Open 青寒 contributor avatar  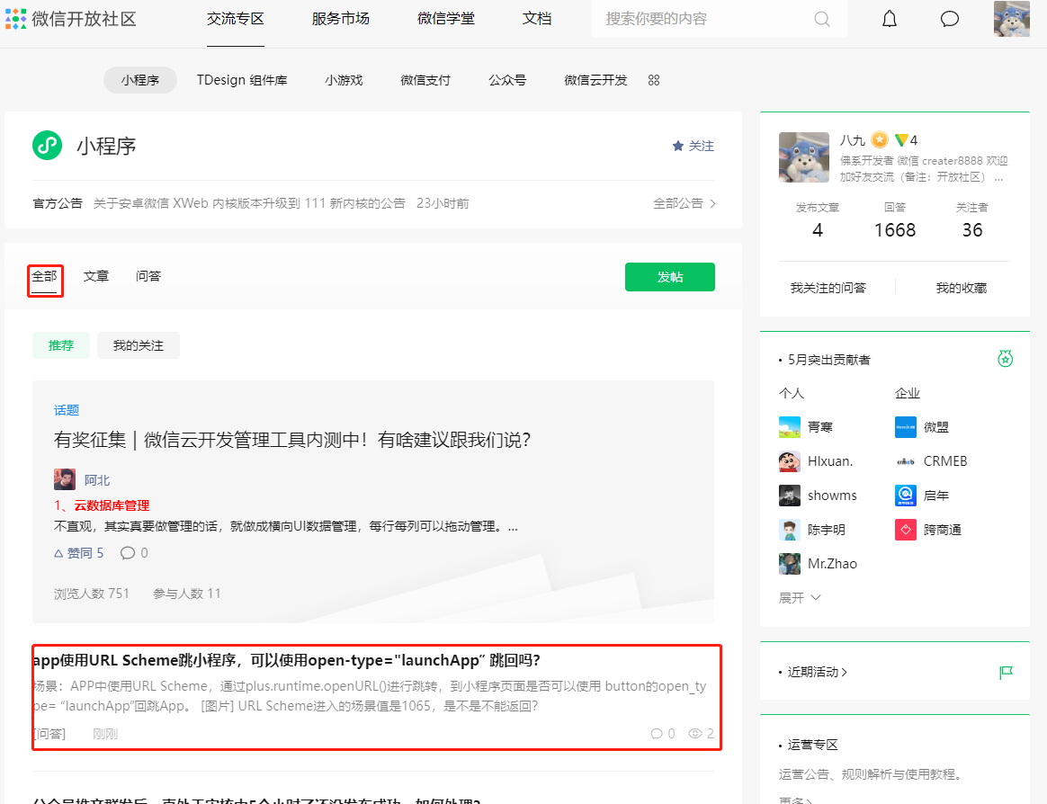[790, 426]
